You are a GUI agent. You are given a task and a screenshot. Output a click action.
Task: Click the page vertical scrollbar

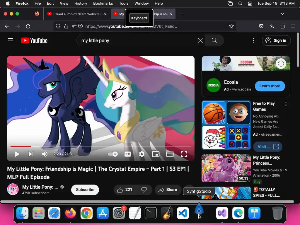[x=298, y=50]
